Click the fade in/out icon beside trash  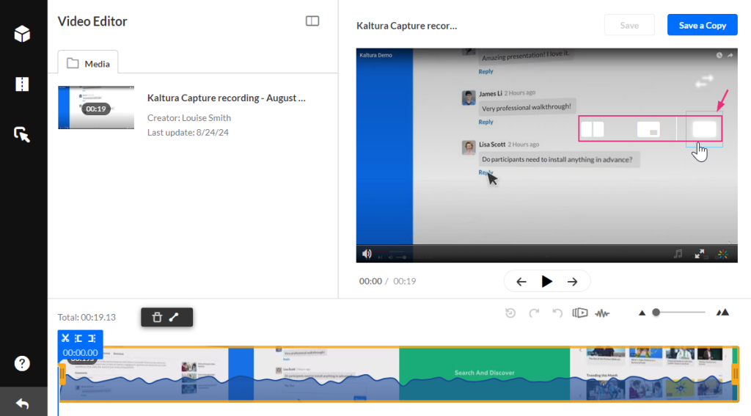pos(175,317)
